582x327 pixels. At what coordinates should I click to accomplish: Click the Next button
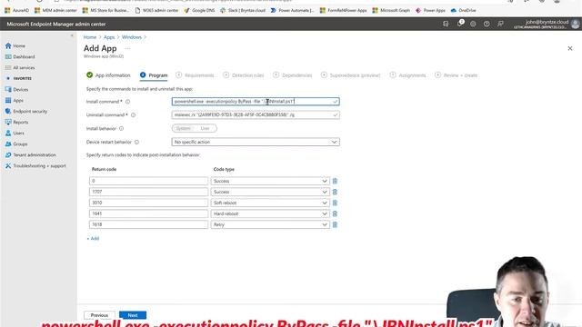(x=133, y=315)
